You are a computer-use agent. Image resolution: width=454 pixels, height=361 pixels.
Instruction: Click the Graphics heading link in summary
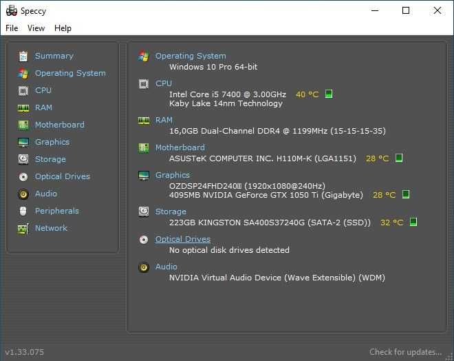click(x=173, y=175)
